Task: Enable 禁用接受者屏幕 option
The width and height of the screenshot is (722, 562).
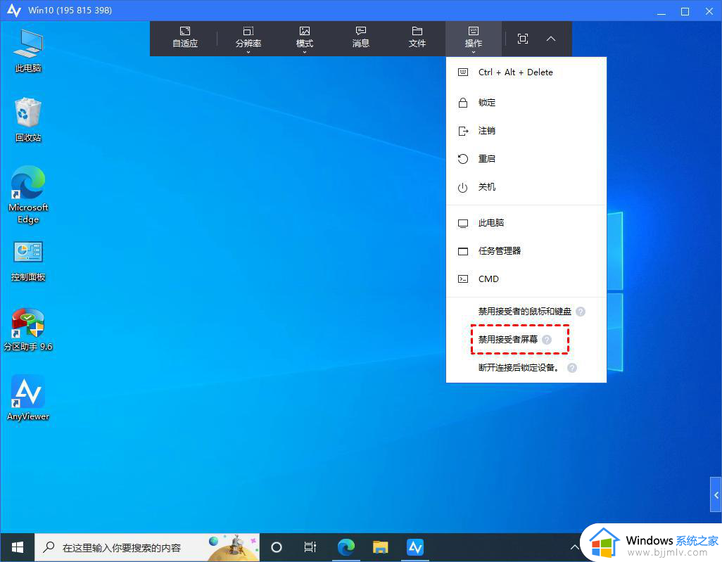Action: point(507,340)
